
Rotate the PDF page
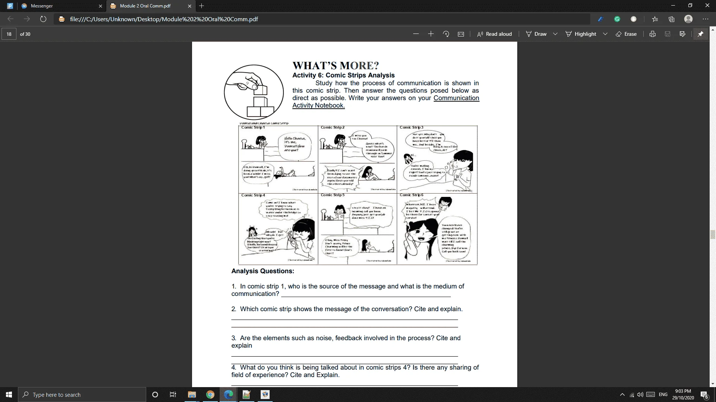[x=446, y=34]
